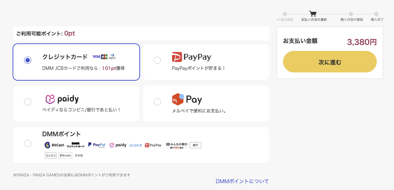
Task: Click PayPayポイントが貯まる！ text
Action: point(198,68)
